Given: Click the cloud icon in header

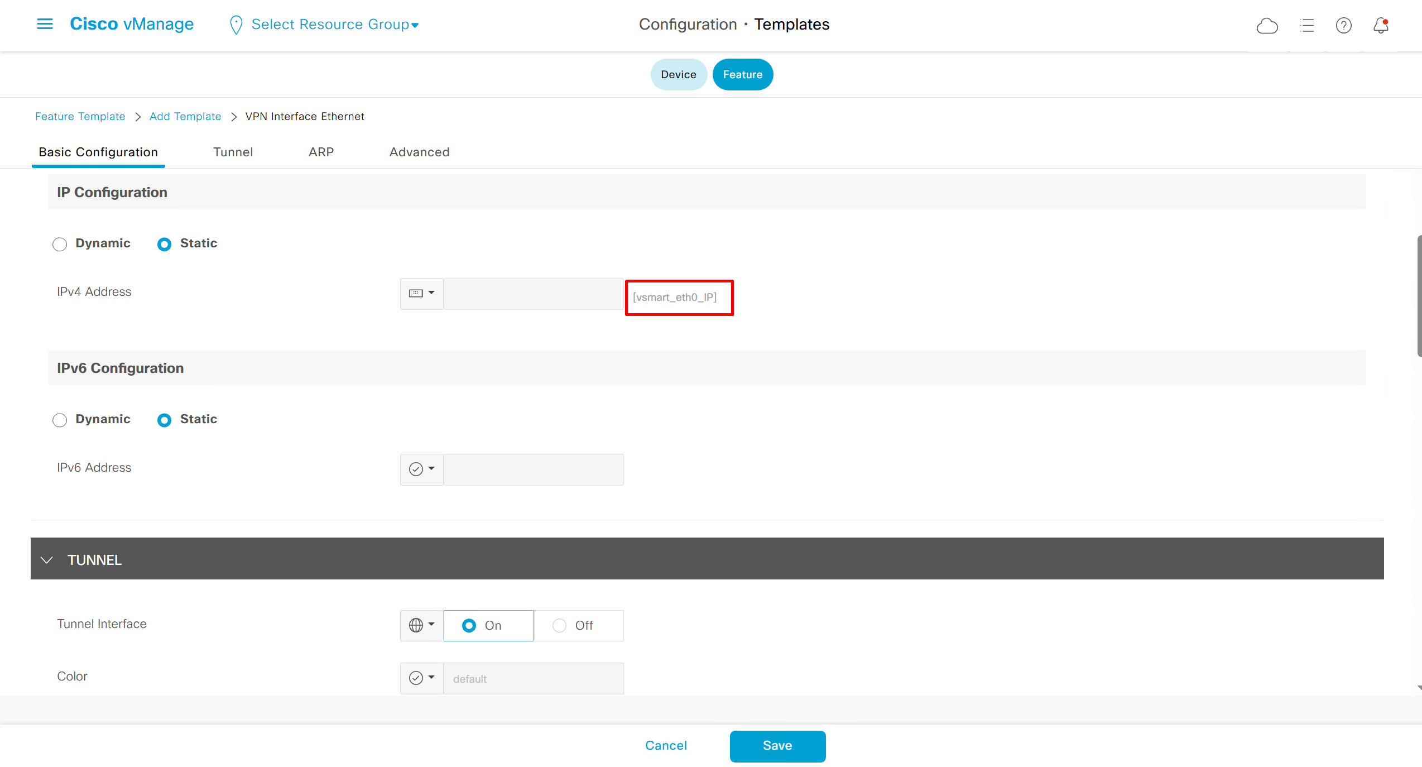Looking at the screenshot, I should point(1267,26).
